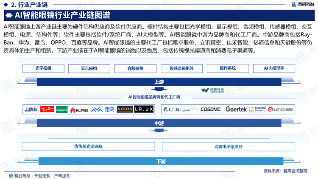Select the 显示模组 box
Screen dimensions: 318x179
coord(89,69)
